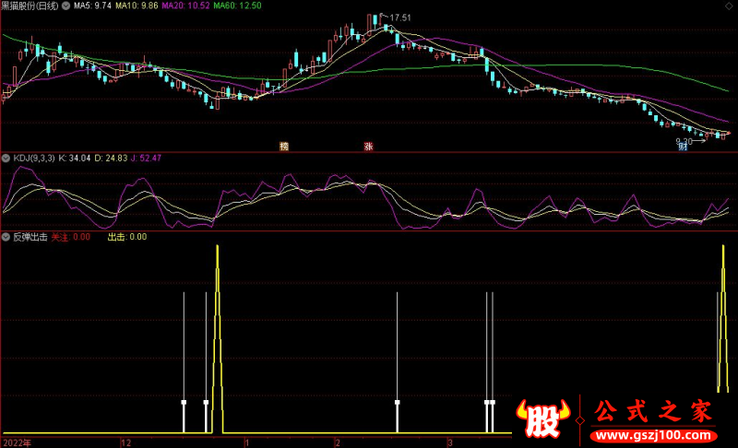This screenshot has width=738, height=448.
Task: Click the tallest yellow 出击 signal spike
Action: click(217, 249)
